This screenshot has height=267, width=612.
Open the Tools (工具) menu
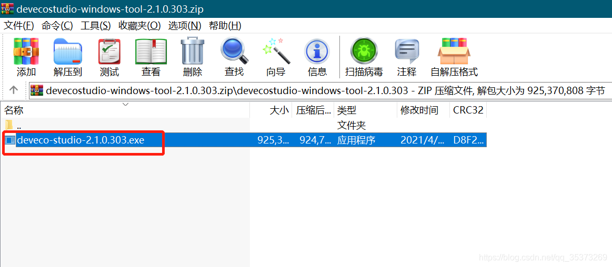[x=96, y=26]
